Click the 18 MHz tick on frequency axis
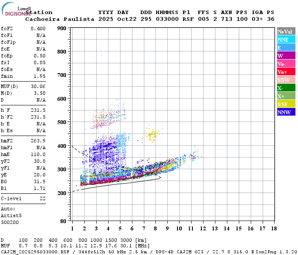This screenshot has width=298, height=255. tap(274, 229)
